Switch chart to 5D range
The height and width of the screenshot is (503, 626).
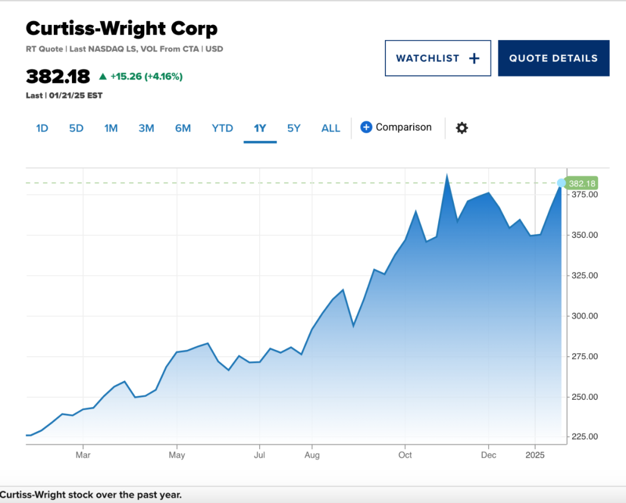76,128
